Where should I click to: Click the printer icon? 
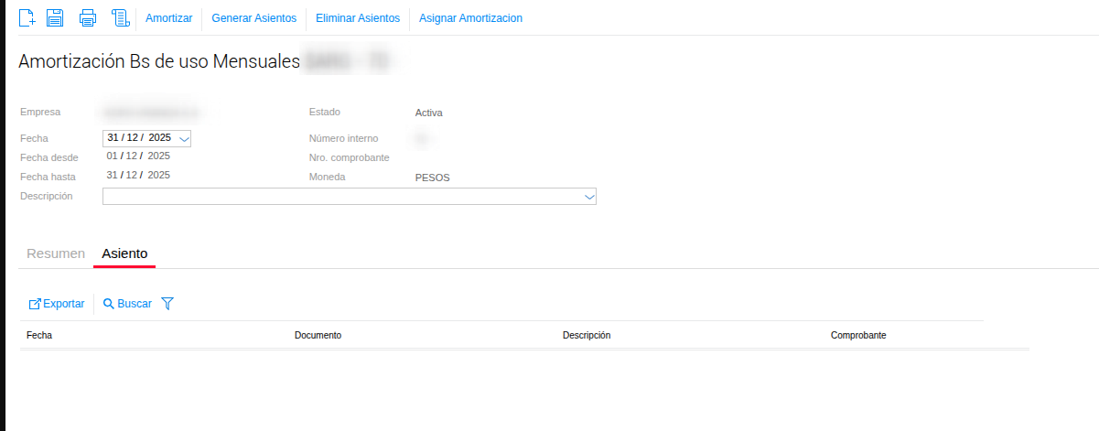88,17
